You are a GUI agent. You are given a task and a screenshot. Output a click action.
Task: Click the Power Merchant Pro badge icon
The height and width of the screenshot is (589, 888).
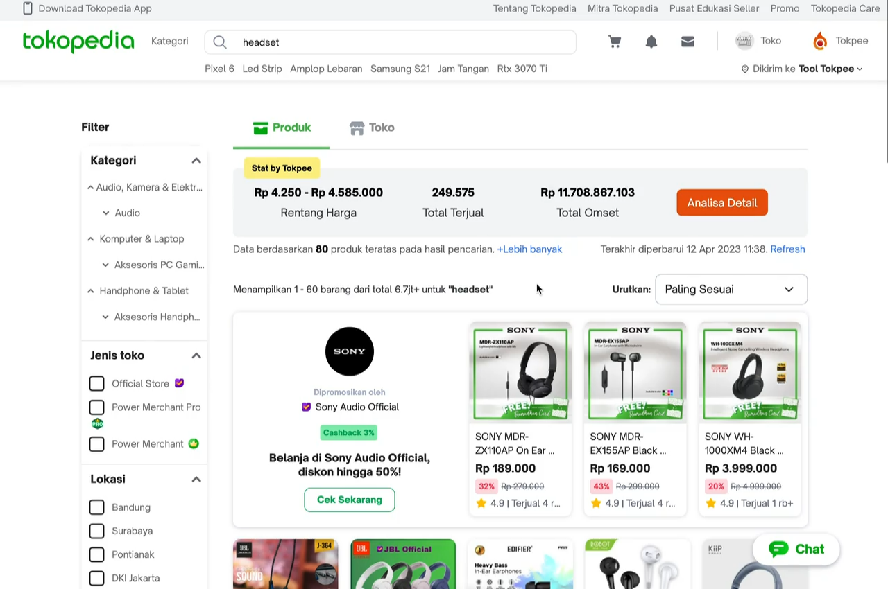[x=97, y=423]
